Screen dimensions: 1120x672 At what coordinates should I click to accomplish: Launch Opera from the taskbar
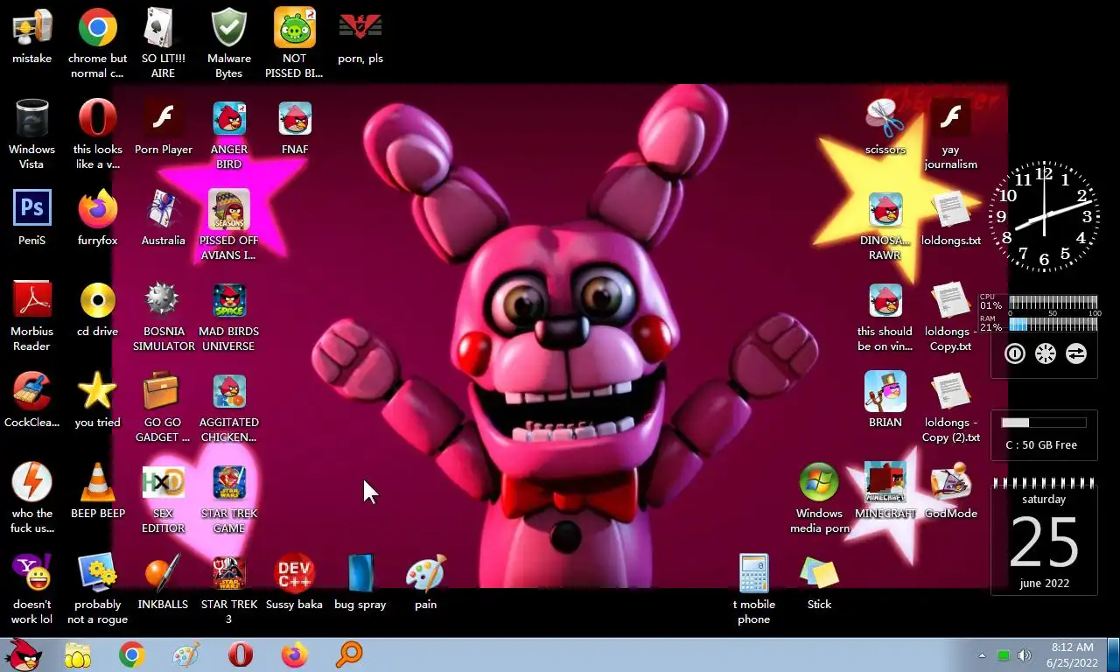(x=241, y=654)
